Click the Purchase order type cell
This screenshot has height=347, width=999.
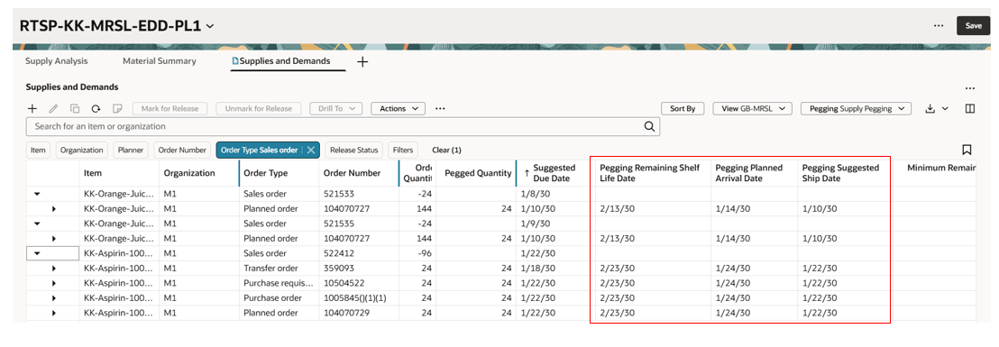pyautogui.click(x=280, y=298)
